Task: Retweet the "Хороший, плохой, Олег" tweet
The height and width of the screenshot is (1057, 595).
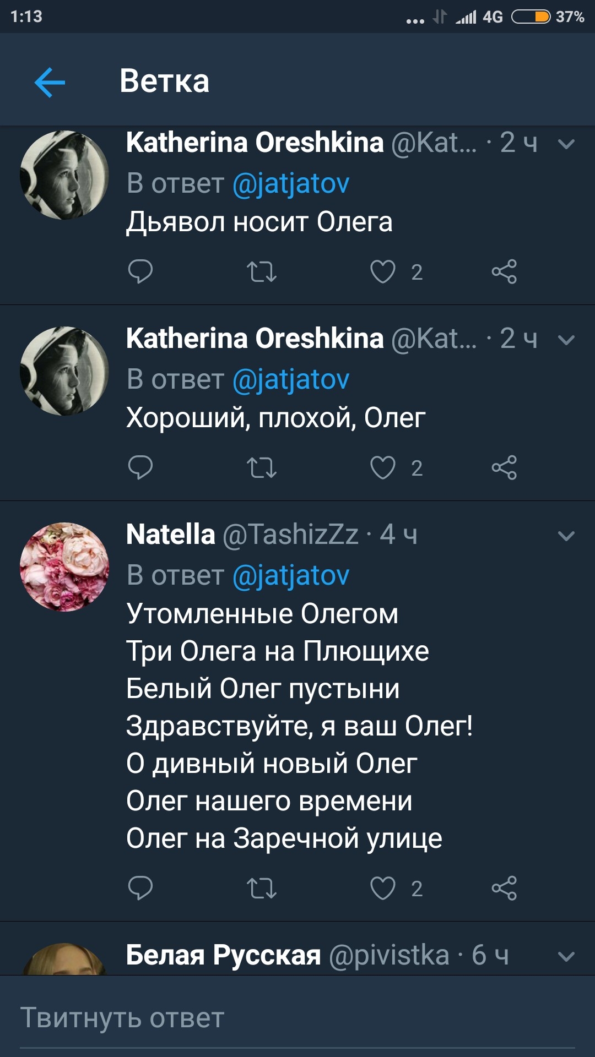Action: click(x=261, y=467)
